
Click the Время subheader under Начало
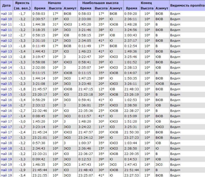click(x=40, y=8)
